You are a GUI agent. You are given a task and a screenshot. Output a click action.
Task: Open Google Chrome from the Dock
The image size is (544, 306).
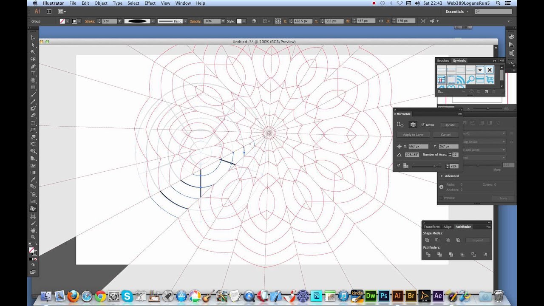point(100,295)
